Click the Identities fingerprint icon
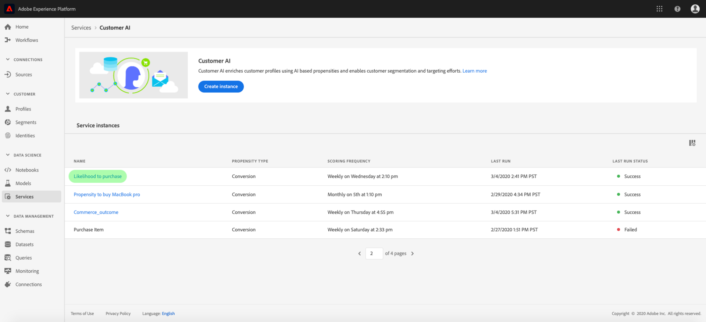 click(x=8, y=135)
